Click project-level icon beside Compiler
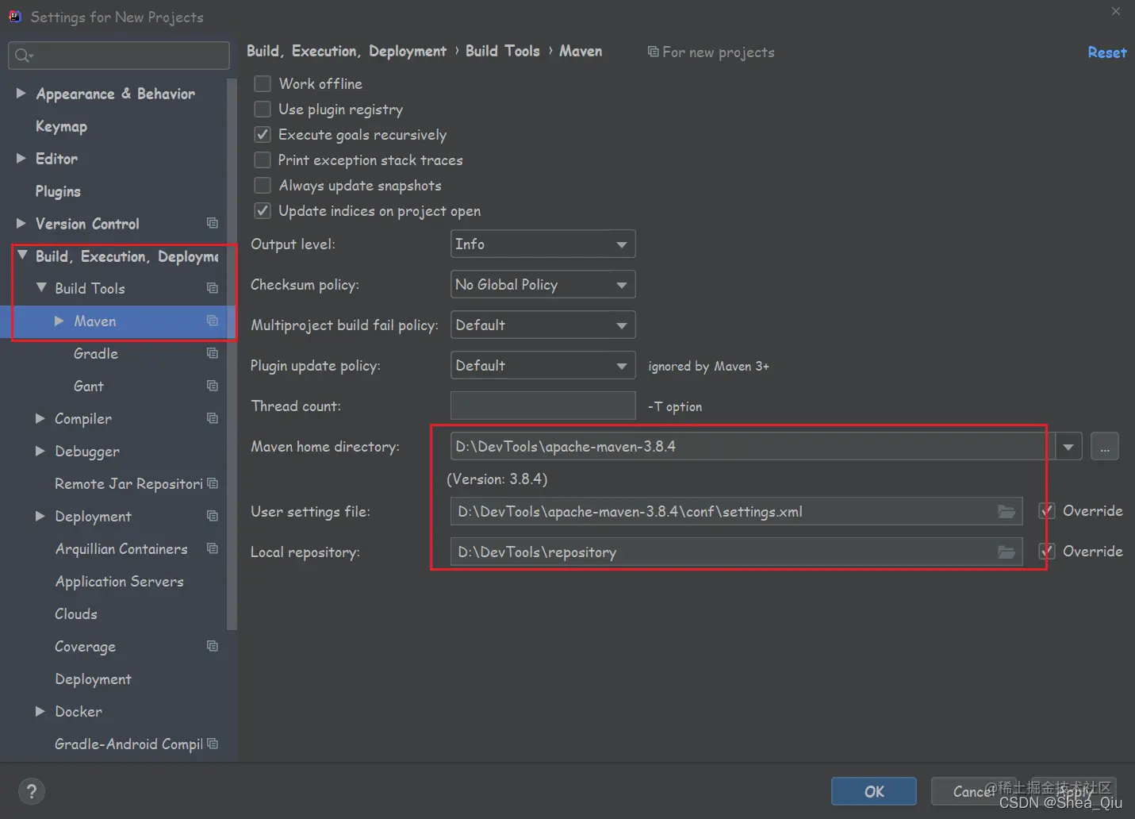This screenshot has width=1135, height=819. click(x=213, y=418)
